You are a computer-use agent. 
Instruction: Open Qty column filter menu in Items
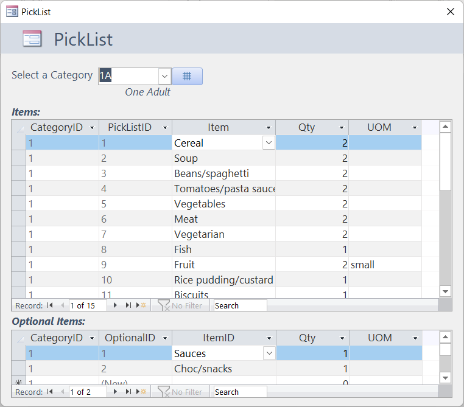click(x=342, y=128)
